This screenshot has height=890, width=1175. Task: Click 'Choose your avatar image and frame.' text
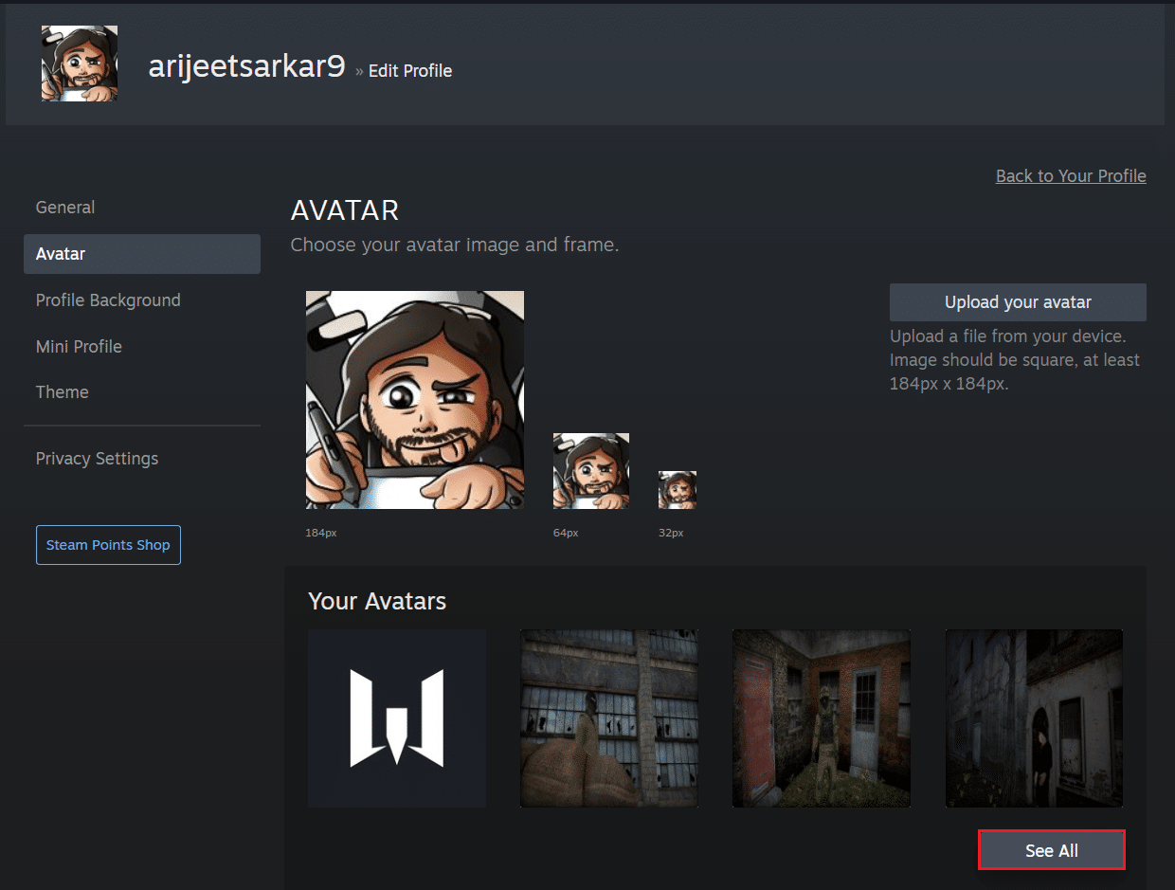[455, 245]
